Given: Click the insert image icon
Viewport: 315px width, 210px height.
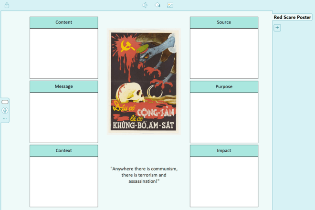Looking at the screenshot, I should pos(170,5).
